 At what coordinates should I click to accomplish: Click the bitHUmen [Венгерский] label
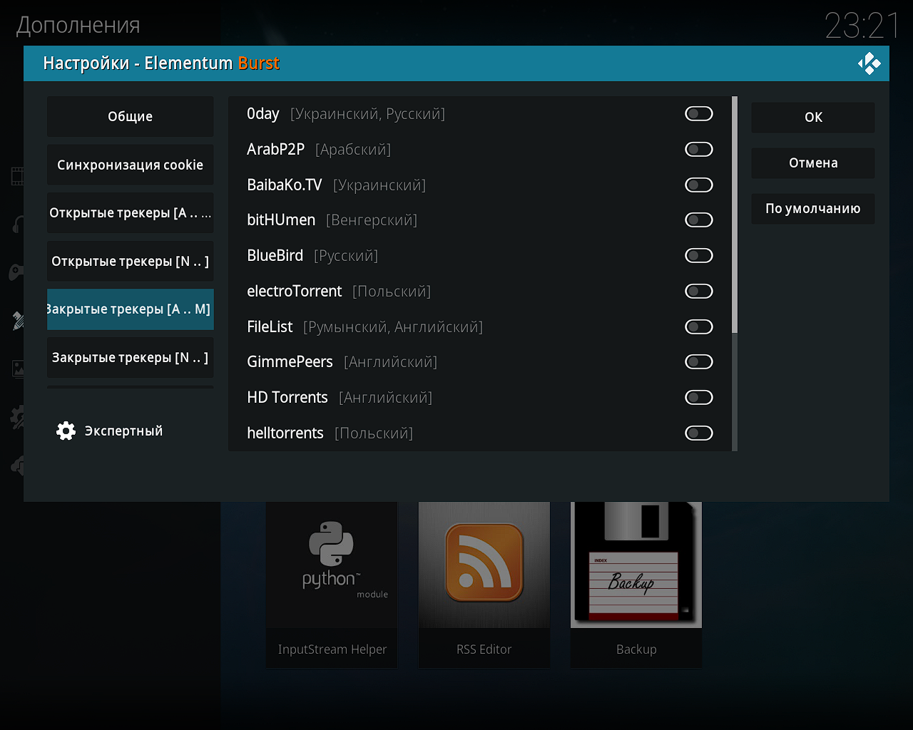pos(332,220)
